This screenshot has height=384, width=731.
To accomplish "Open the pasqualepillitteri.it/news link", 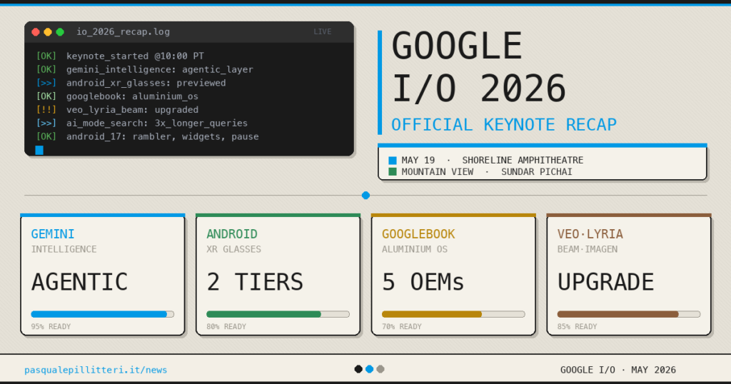I will tap(96, 370).
